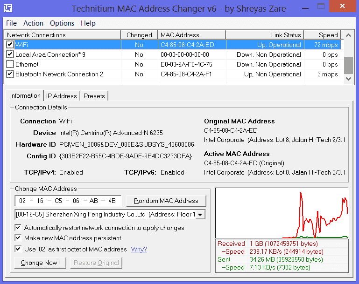Open the Action menu
Image resolution: width=359 pixels, height=284 pixels.
[x=33, y=23]
